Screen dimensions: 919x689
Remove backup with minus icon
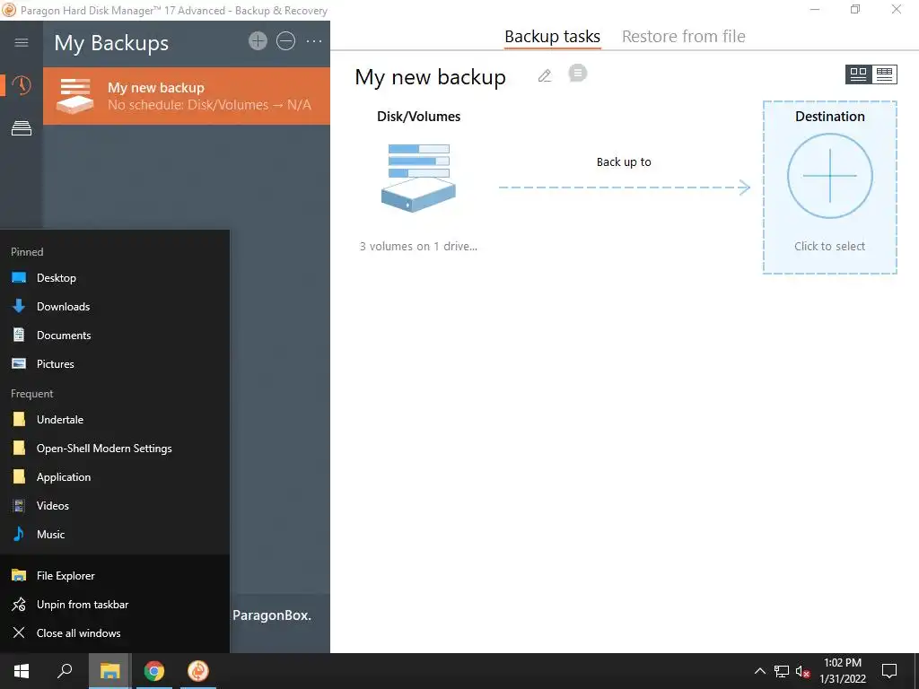(285, 41)
